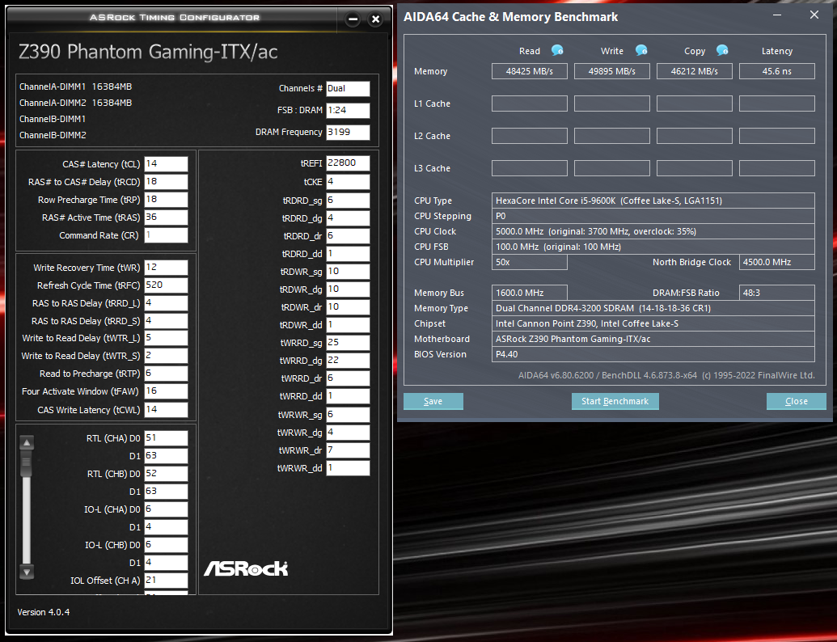
Task: Select the CAS Write Latency (tCWL) field
Action: [x=166, y=410]
